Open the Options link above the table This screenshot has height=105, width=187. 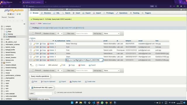pyautogui.click(x=33, y=38)
